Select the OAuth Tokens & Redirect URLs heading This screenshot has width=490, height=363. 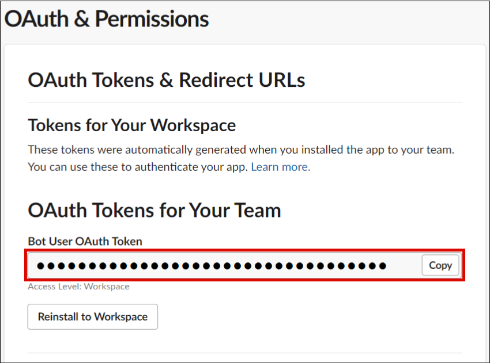(167, 80)
